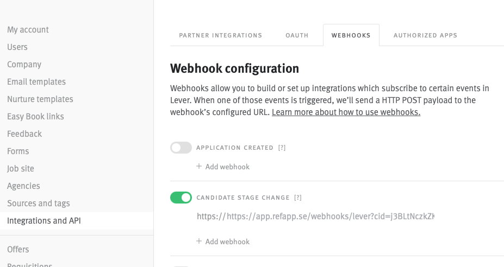The height and width of the screenshot is (267, 504).
Task: Open the Learn more about webhooks link
Action: click(346, 112)
